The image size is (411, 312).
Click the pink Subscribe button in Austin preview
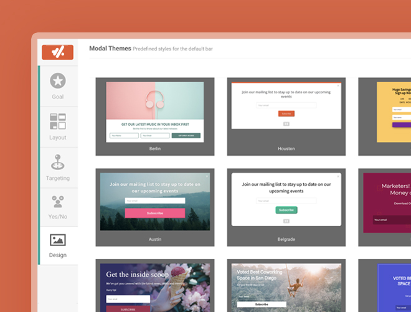click(155, 213)
